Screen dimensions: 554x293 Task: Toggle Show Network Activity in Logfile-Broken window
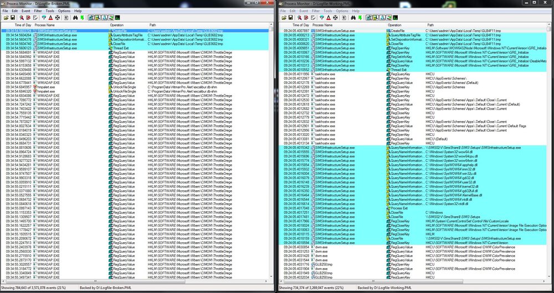[104, 18]
